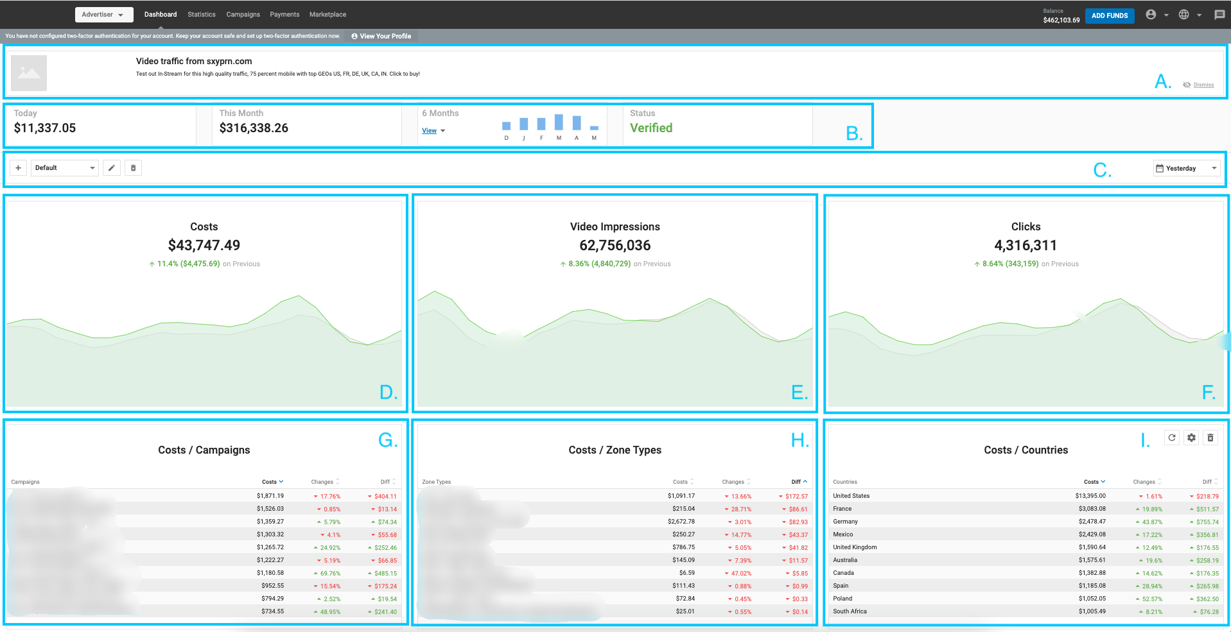Refresh the Costs / Countries widget
Screen dimensions: 1231x632
tap(1172, 438)
